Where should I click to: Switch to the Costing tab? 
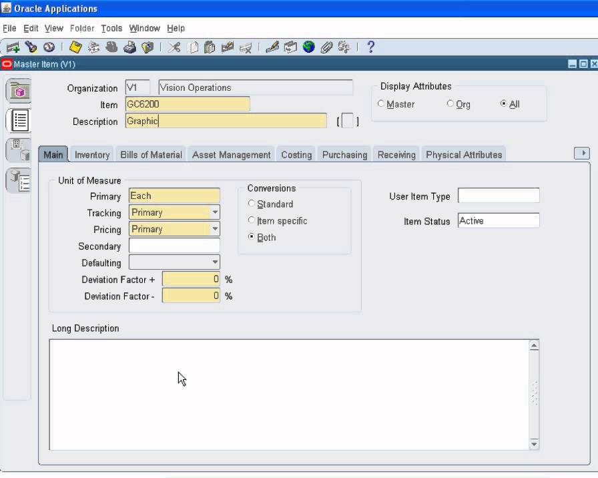(296, 154)
